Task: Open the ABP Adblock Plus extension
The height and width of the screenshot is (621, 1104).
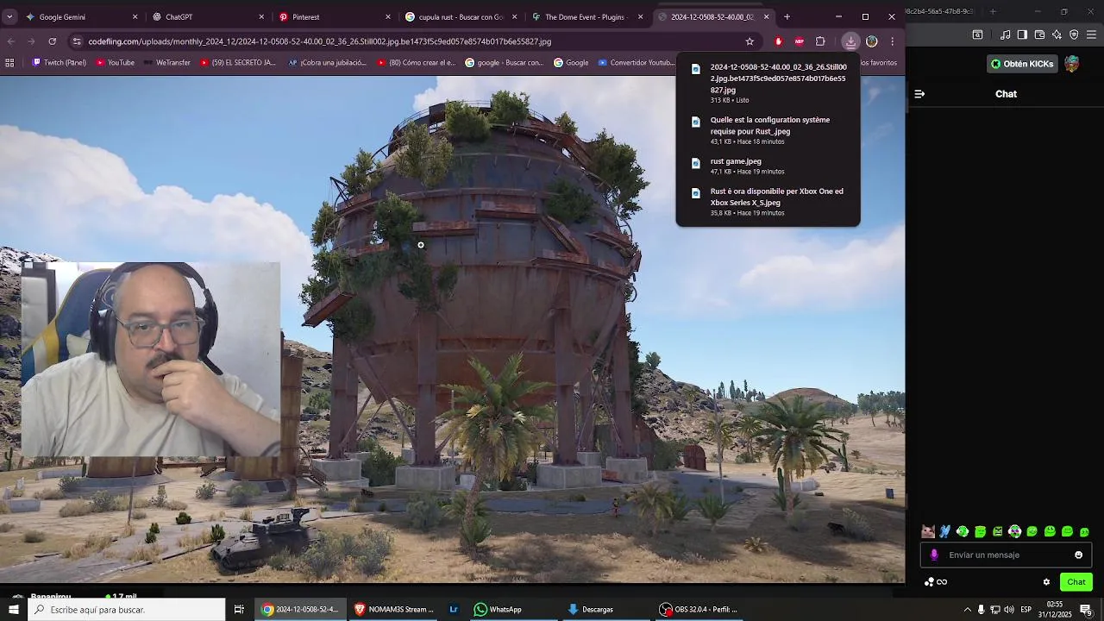Action: tap(800, 41)
